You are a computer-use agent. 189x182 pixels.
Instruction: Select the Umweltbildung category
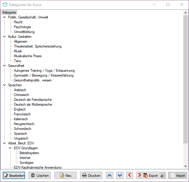24,32
